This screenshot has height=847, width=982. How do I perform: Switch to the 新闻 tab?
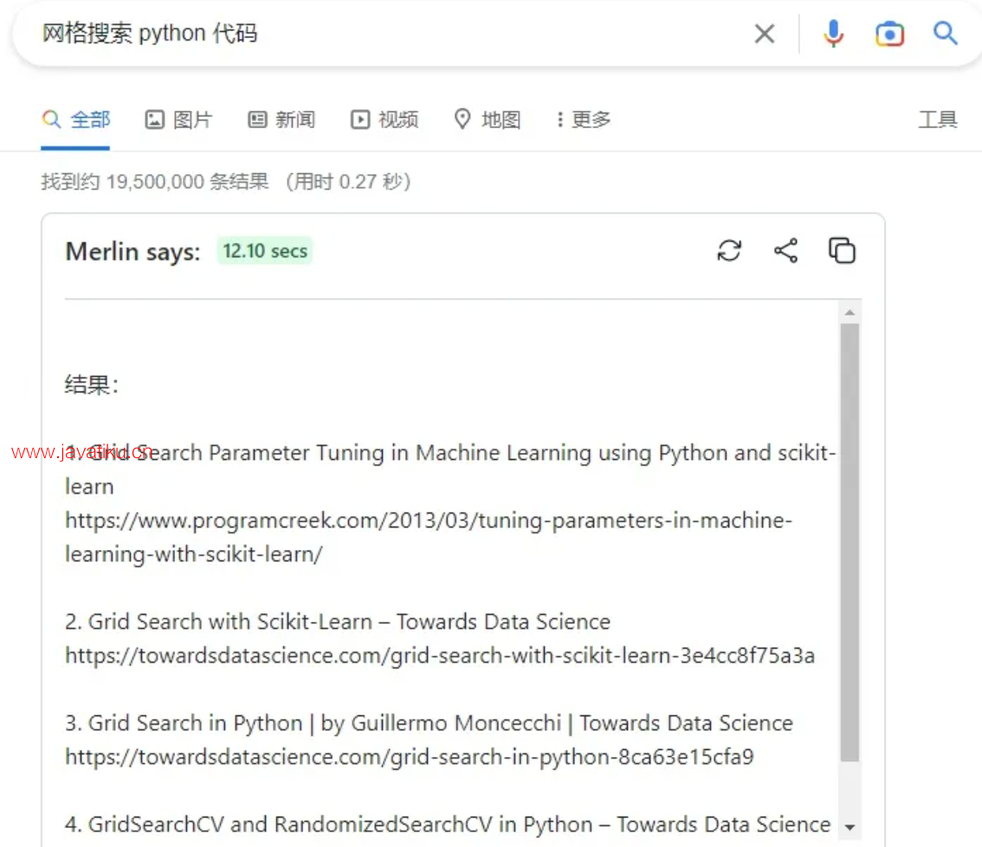click(281, 119)
